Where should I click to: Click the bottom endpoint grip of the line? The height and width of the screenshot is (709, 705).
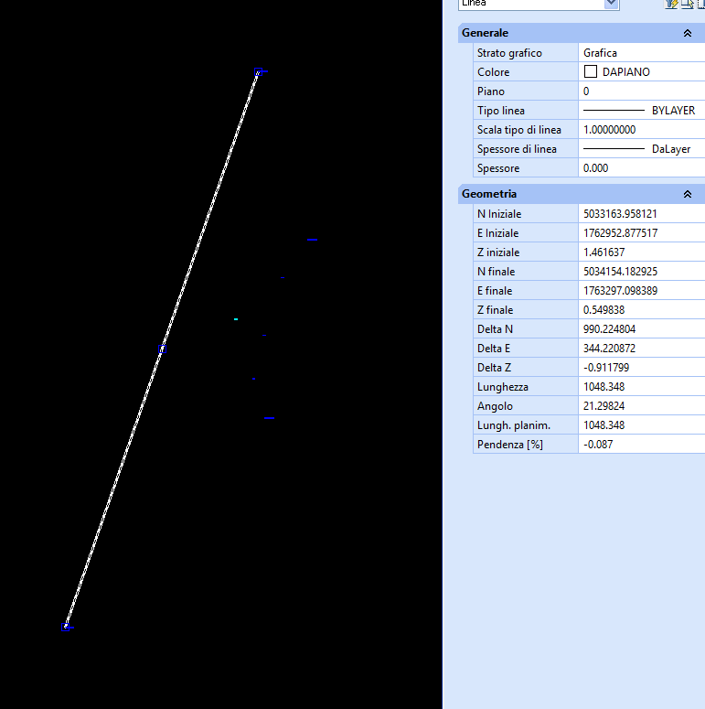pyautogui.click(x=67, y=627)
